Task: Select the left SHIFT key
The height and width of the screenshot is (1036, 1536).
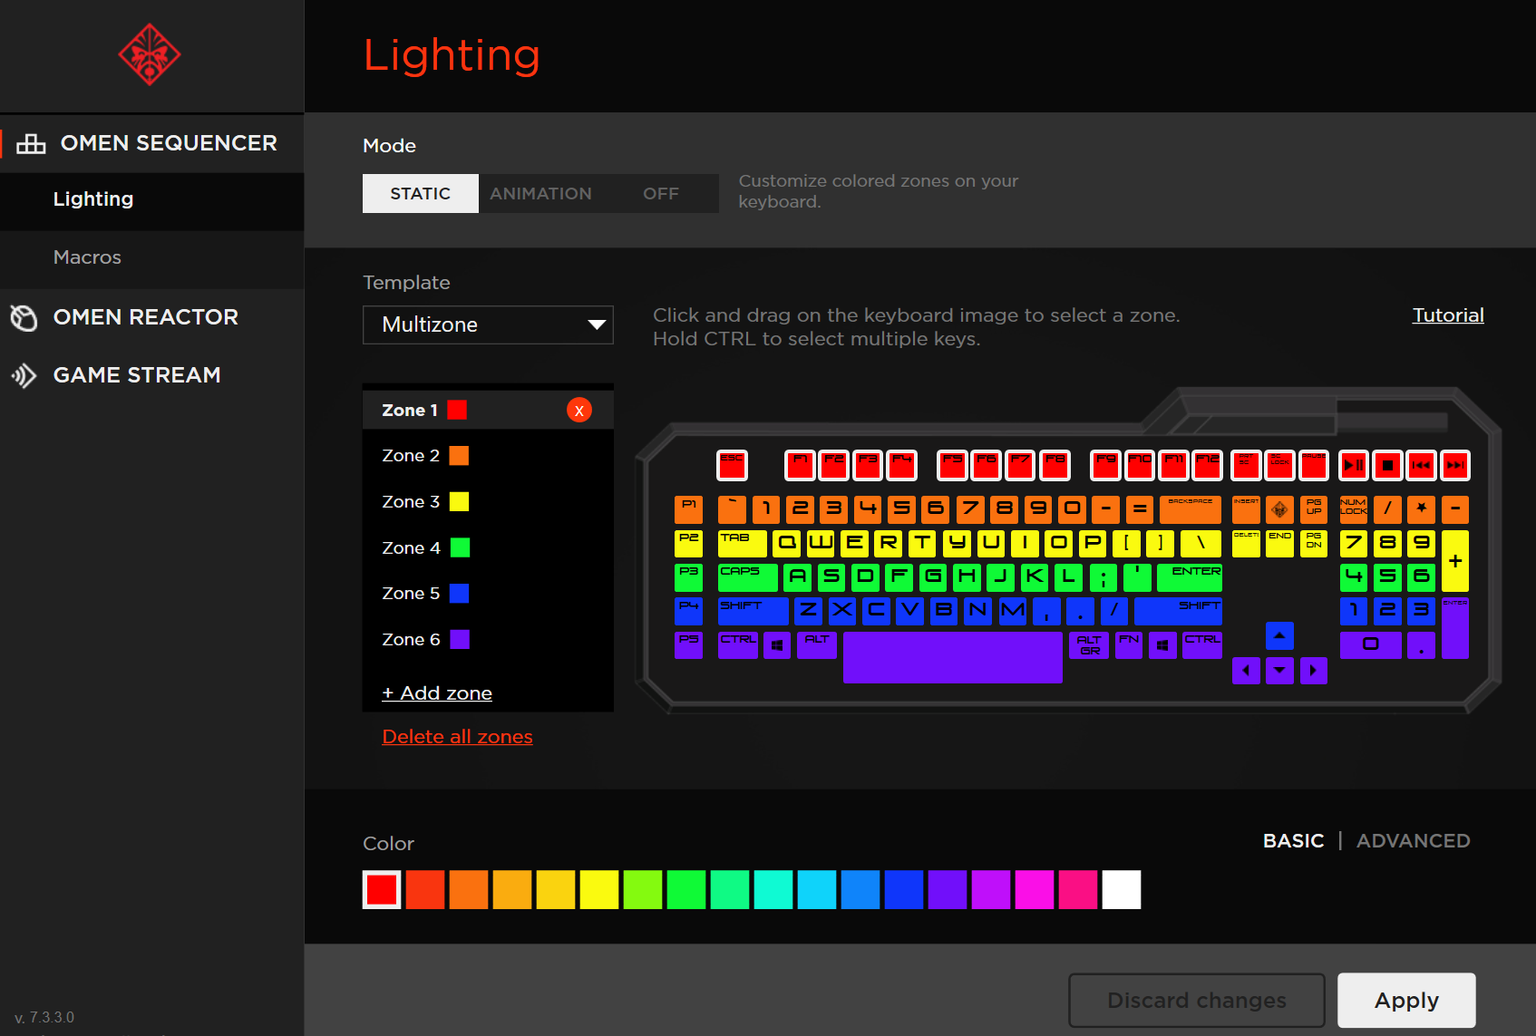Action: tap(753, 612)
